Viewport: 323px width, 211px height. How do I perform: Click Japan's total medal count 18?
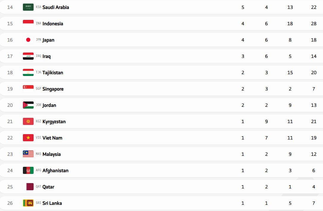click(313, 40)
